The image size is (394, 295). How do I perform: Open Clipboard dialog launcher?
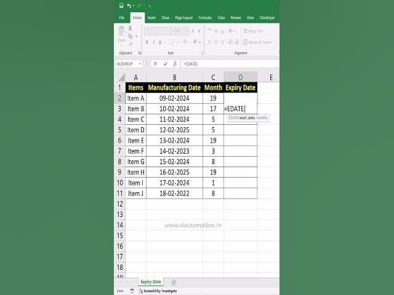[x=140, y=53]
